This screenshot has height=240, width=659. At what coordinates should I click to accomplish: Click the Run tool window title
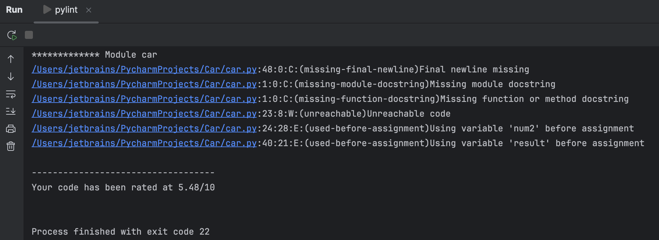[14, 10]
